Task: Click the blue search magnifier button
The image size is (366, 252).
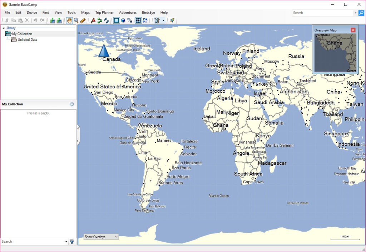Action: [x=361, y=13]
